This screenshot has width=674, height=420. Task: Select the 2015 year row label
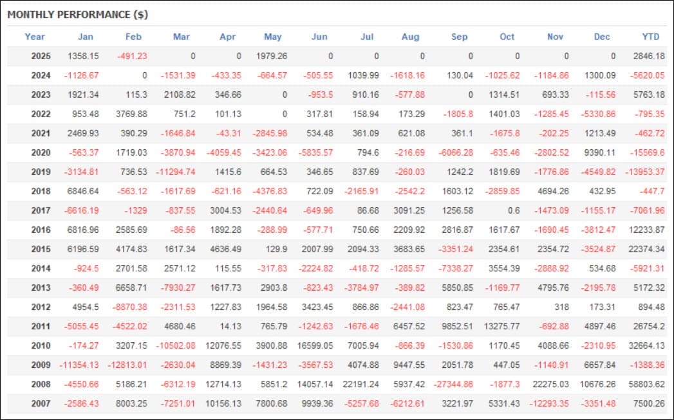pos(41,250)
